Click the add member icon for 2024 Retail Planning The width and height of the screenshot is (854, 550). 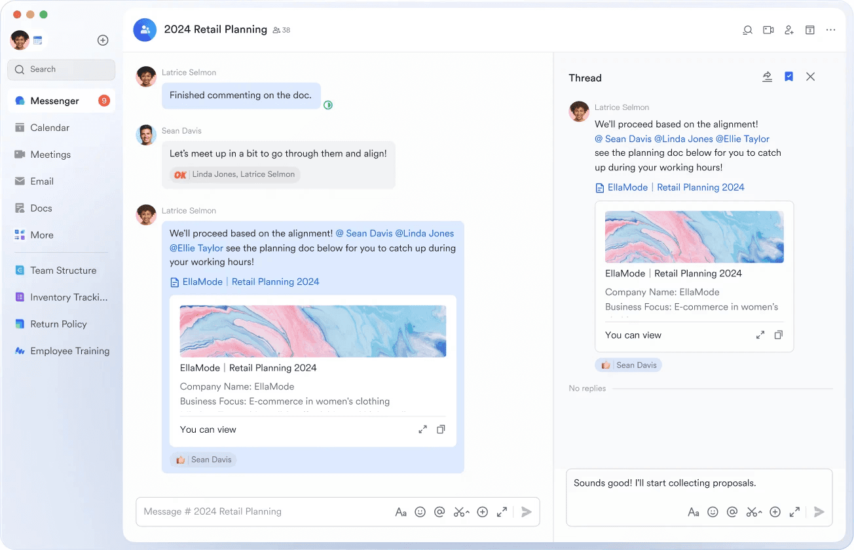(x=789, y=29)
